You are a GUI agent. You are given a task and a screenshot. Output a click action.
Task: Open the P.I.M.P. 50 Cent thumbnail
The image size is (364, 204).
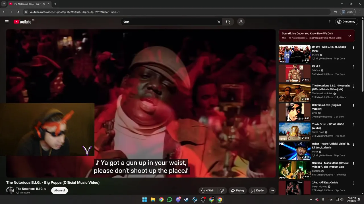(295, 73)
